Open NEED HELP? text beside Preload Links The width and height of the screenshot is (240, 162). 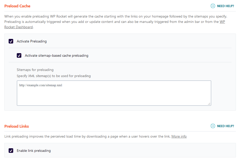[x=225, y=126]
